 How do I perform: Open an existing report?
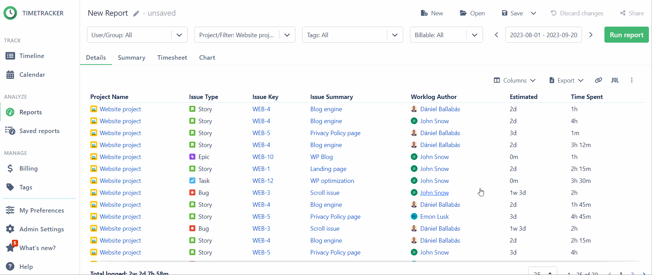(x=472, y=13)
